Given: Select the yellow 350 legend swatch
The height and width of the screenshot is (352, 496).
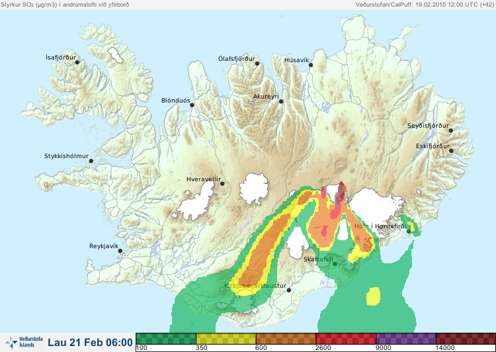Looking at the screenshot, I should point(226,339).
